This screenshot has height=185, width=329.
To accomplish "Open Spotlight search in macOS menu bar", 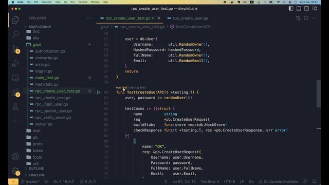I will click(284, 2).
